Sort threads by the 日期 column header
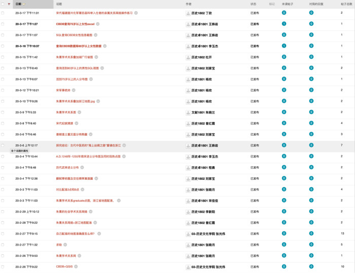The width and height of the screenshot is (355, 273). [18, 4]
